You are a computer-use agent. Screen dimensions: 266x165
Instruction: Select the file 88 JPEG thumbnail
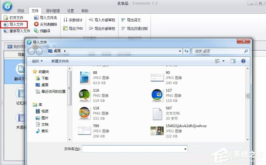[84, 78]
